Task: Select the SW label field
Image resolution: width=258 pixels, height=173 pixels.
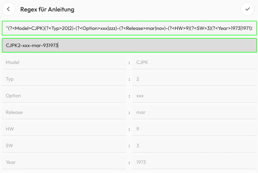Action: coord(64,146)
